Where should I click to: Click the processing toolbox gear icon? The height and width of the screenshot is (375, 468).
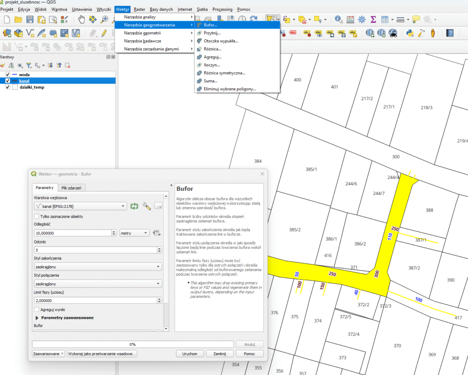click(x=362, y=19)
